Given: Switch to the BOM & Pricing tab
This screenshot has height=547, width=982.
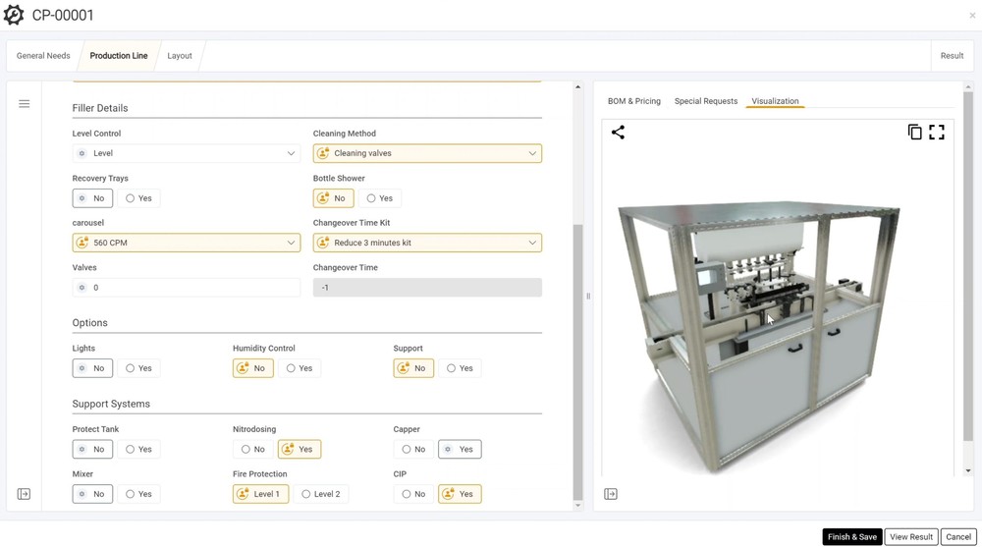Looking at the screenshot, I should point(633,101).
